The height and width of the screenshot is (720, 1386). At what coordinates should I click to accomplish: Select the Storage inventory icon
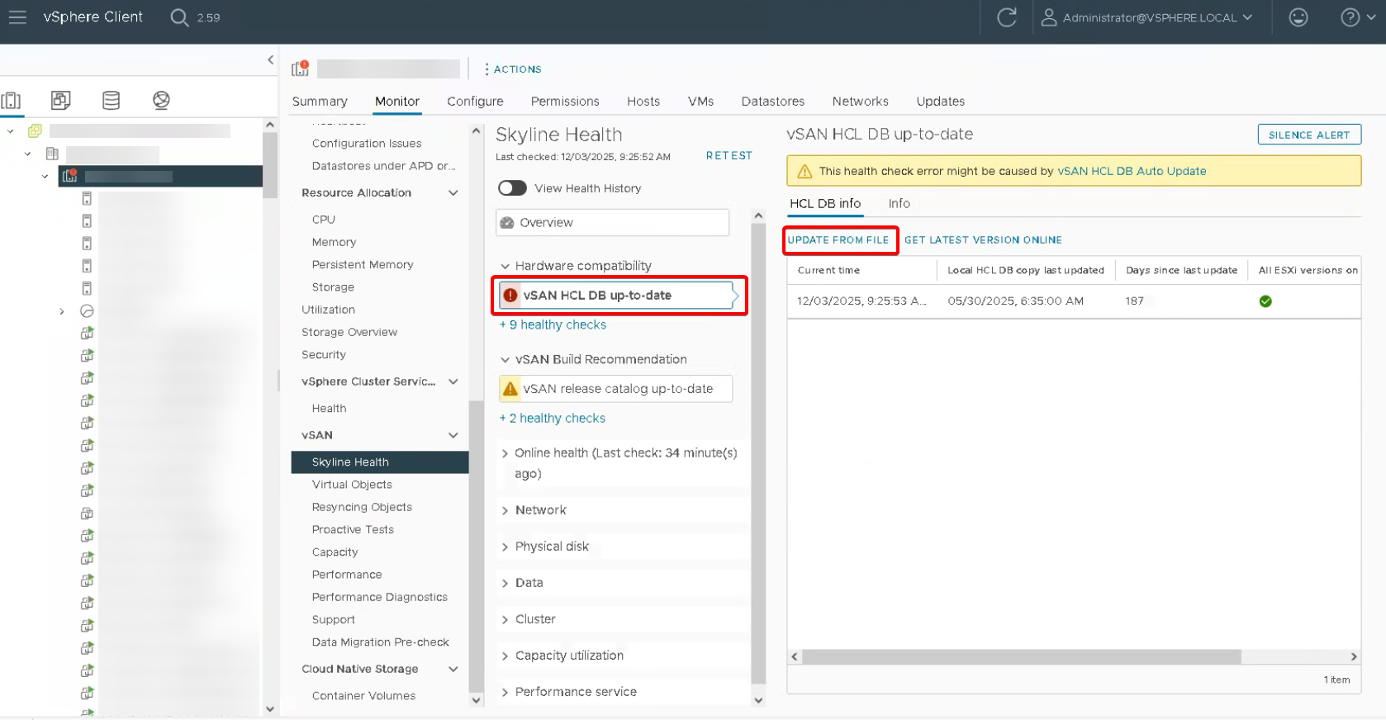click(111, 101)
